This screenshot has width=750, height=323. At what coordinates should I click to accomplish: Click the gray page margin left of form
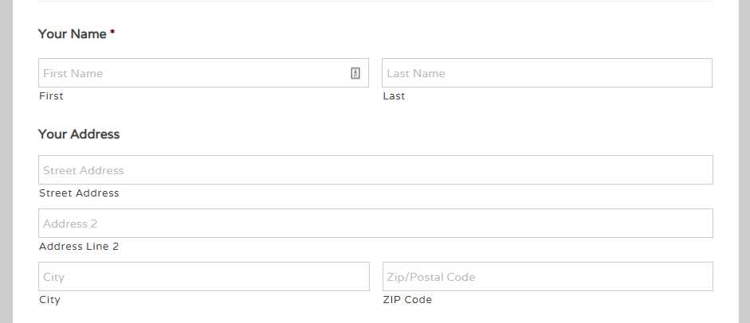6,161
